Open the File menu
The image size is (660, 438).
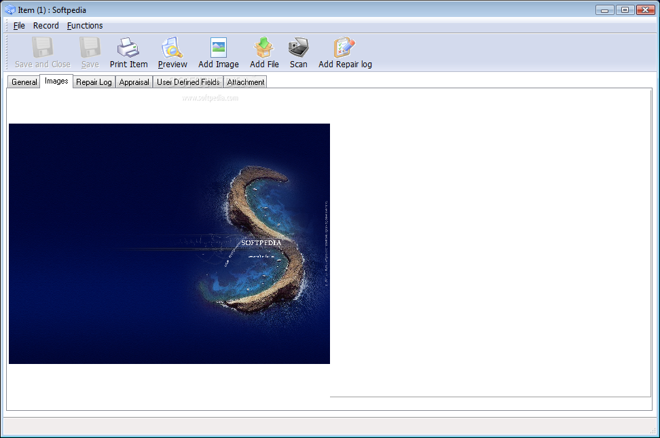coord(19,26)
